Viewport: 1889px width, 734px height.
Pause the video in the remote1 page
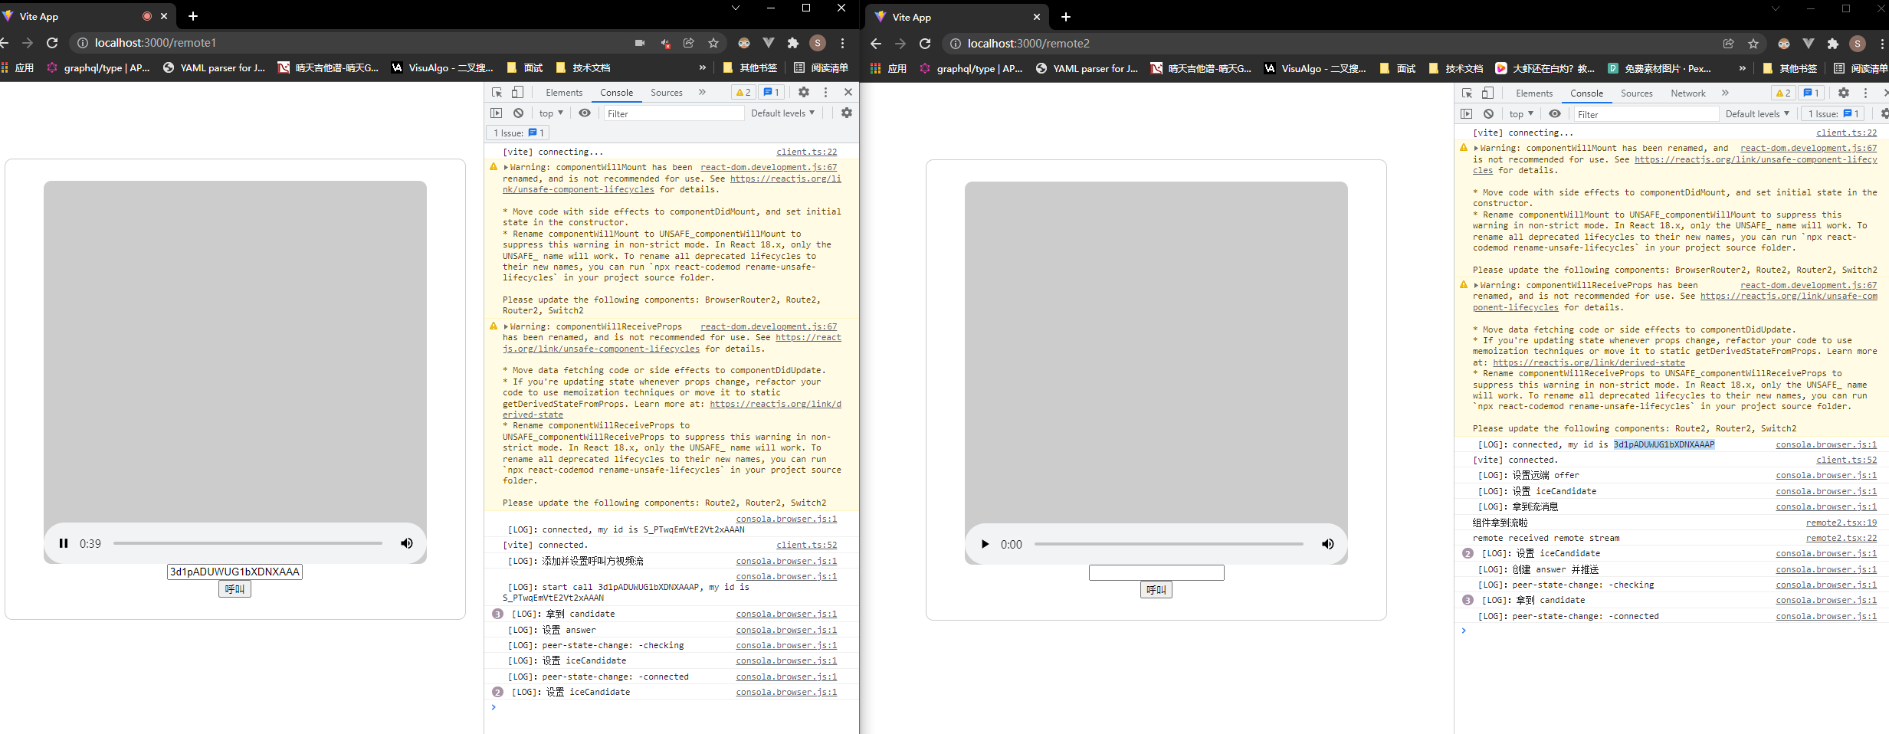coord(64,543)
